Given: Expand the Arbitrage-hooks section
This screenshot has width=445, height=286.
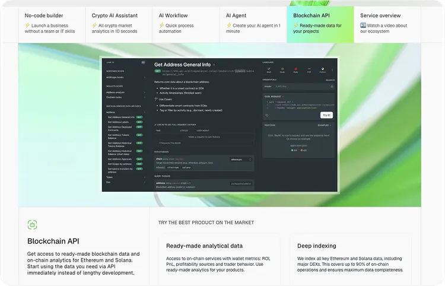Looking at the screenshot, I should point(126,78).
